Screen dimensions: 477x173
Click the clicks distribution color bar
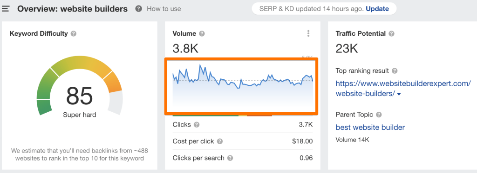pyautogui.click(x=222, y=115)
